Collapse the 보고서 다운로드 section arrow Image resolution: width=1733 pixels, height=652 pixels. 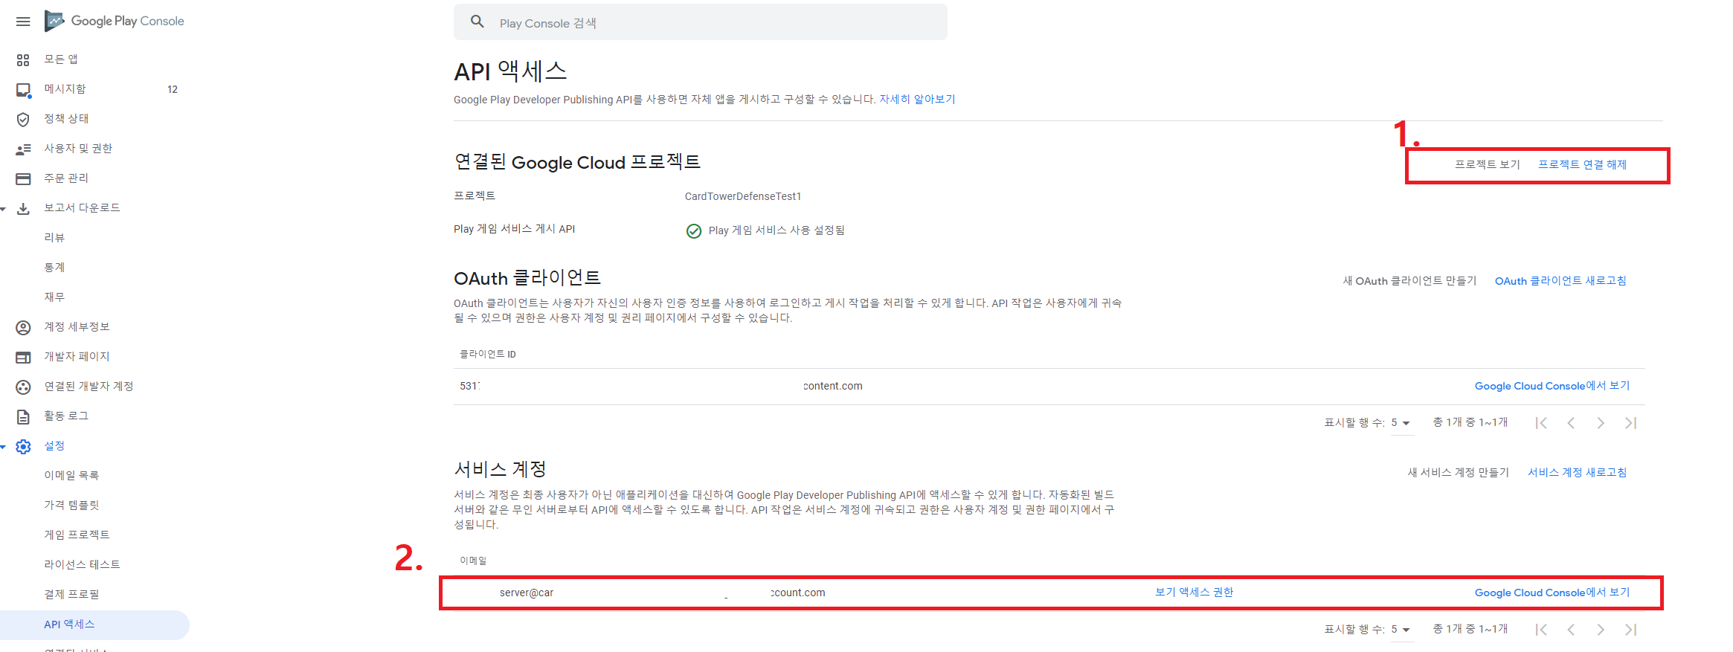tap(4, 209)
